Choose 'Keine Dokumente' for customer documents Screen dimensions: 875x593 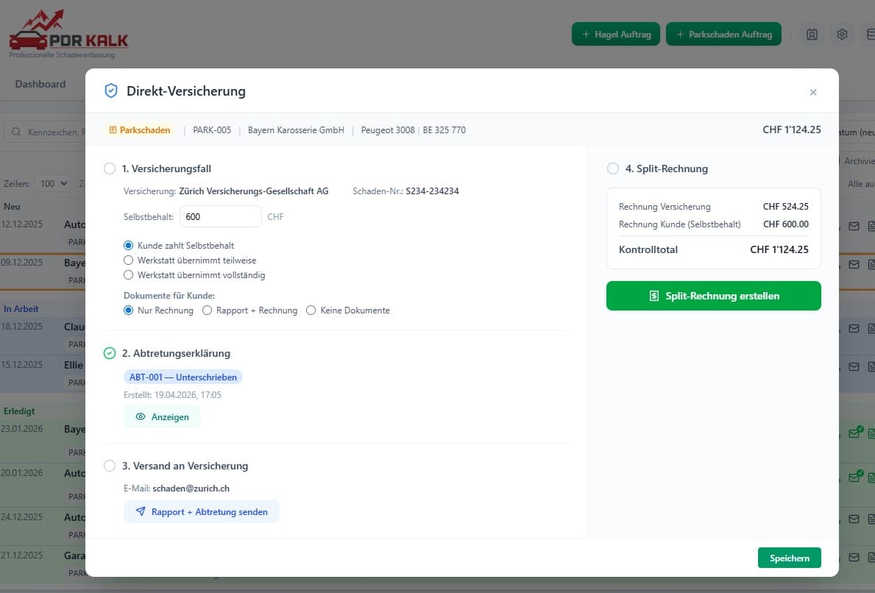[311, 310]
